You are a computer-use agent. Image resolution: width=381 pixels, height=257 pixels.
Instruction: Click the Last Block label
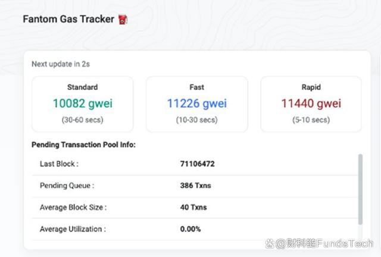click(x=59, y=164)
